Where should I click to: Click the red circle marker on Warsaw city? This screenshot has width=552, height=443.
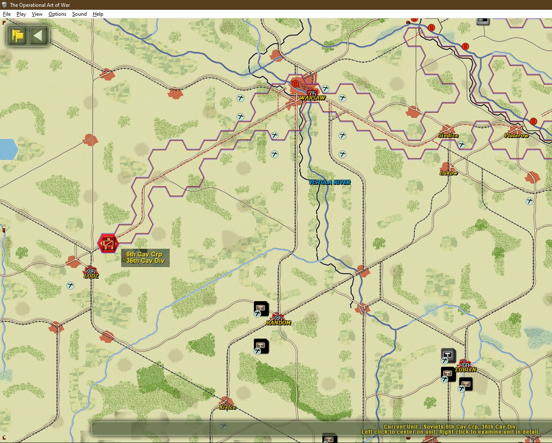295,84
